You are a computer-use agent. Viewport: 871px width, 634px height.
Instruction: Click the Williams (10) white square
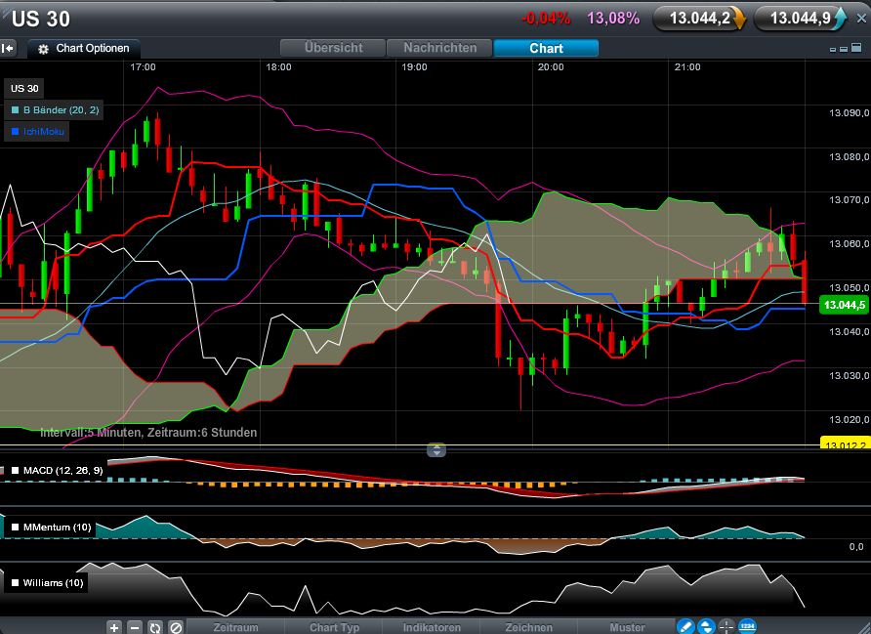coord(15,583)
